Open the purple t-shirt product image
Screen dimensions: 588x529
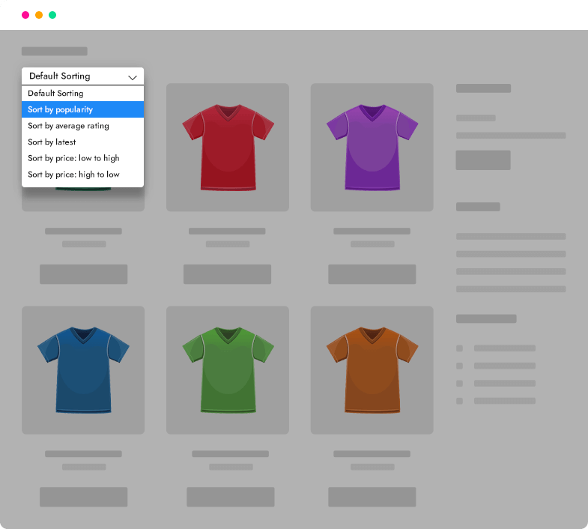372,147
